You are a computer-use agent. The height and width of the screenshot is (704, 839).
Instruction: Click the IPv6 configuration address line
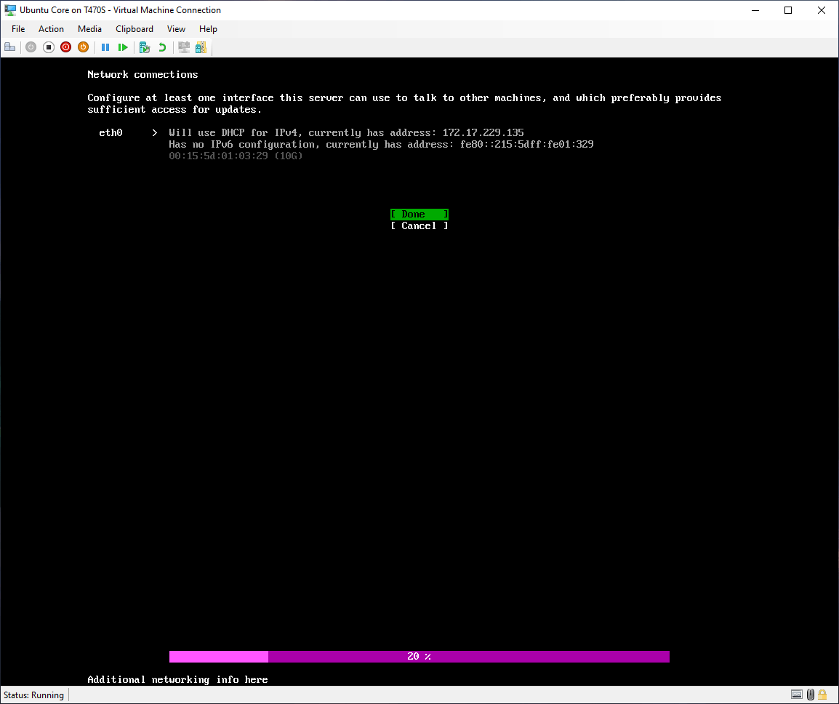(x=381, y=145)
